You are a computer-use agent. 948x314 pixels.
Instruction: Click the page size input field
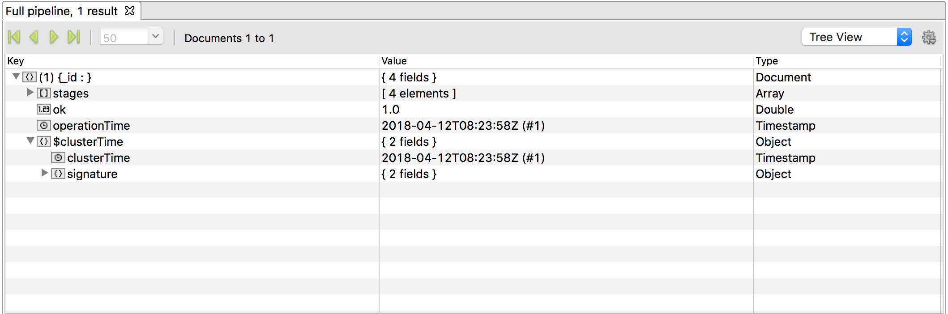pos(124,38)
